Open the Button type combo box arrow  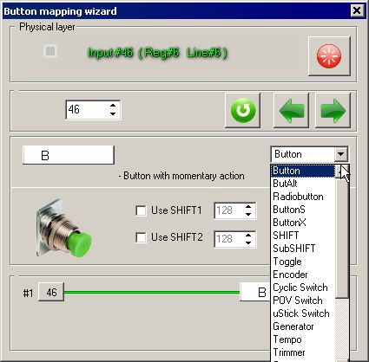coord(340,154)
